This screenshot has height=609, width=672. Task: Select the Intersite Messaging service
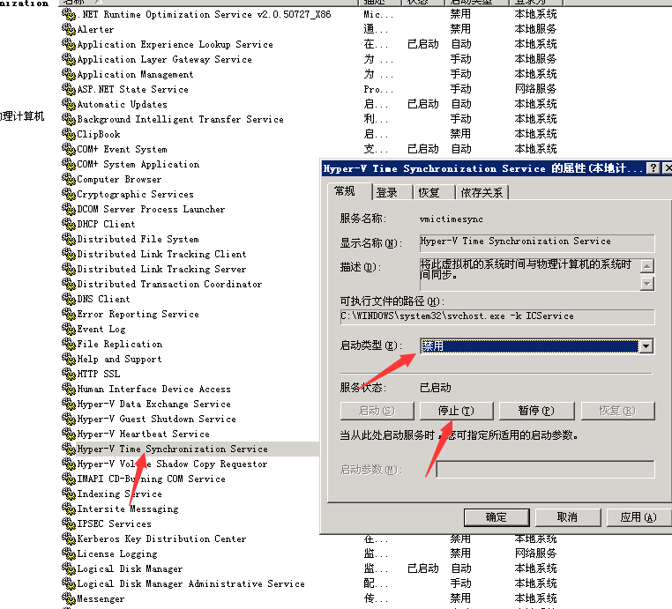[x=128, y=509]
